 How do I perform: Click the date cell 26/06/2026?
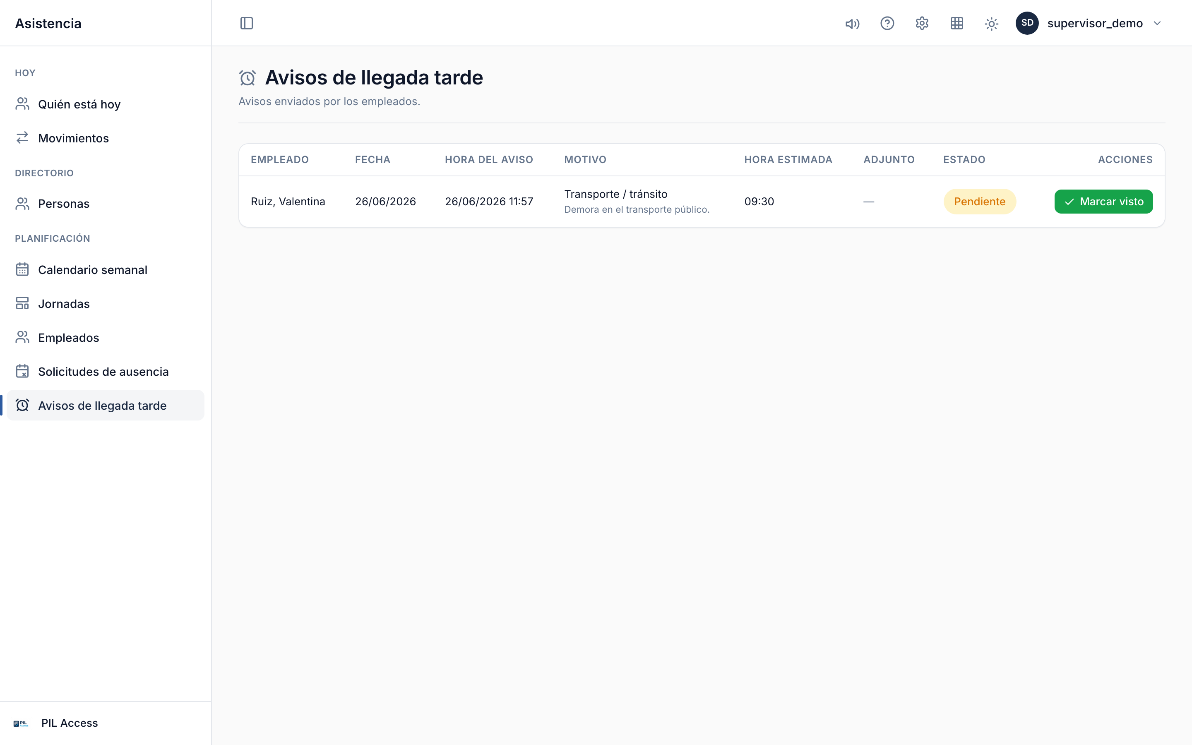point(385,202)
